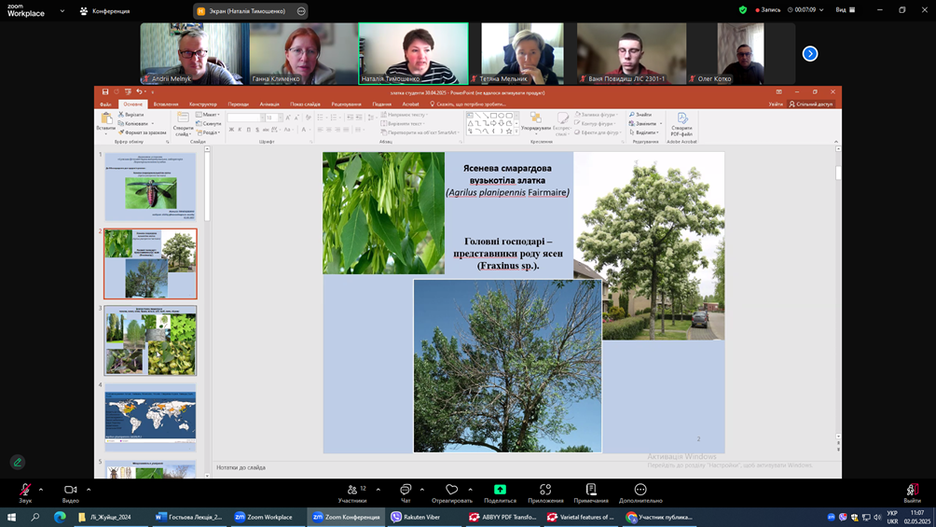Switch to the Переходи ribbon tab
This screenshot has height=527, width=936.
238,104
